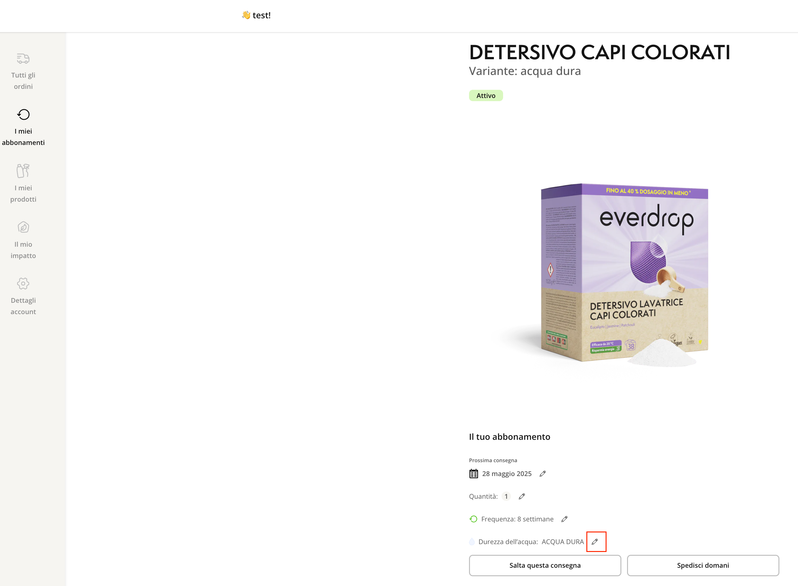
Task: Click the spray bottles products icon
Action: coord(23,171)
